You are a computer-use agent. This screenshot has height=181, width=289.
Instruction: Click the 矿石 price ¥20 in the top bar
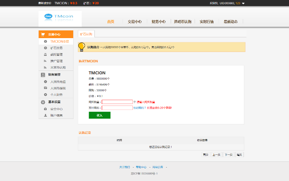pos(96,3)
